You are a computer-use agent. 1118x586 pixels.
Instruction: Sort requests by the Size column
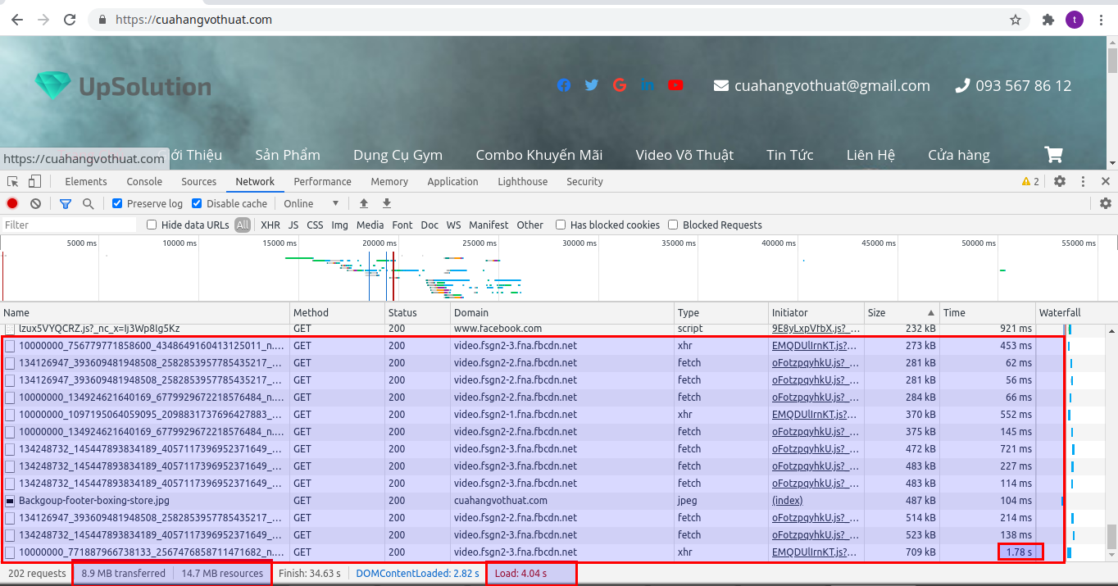(902, 312)
